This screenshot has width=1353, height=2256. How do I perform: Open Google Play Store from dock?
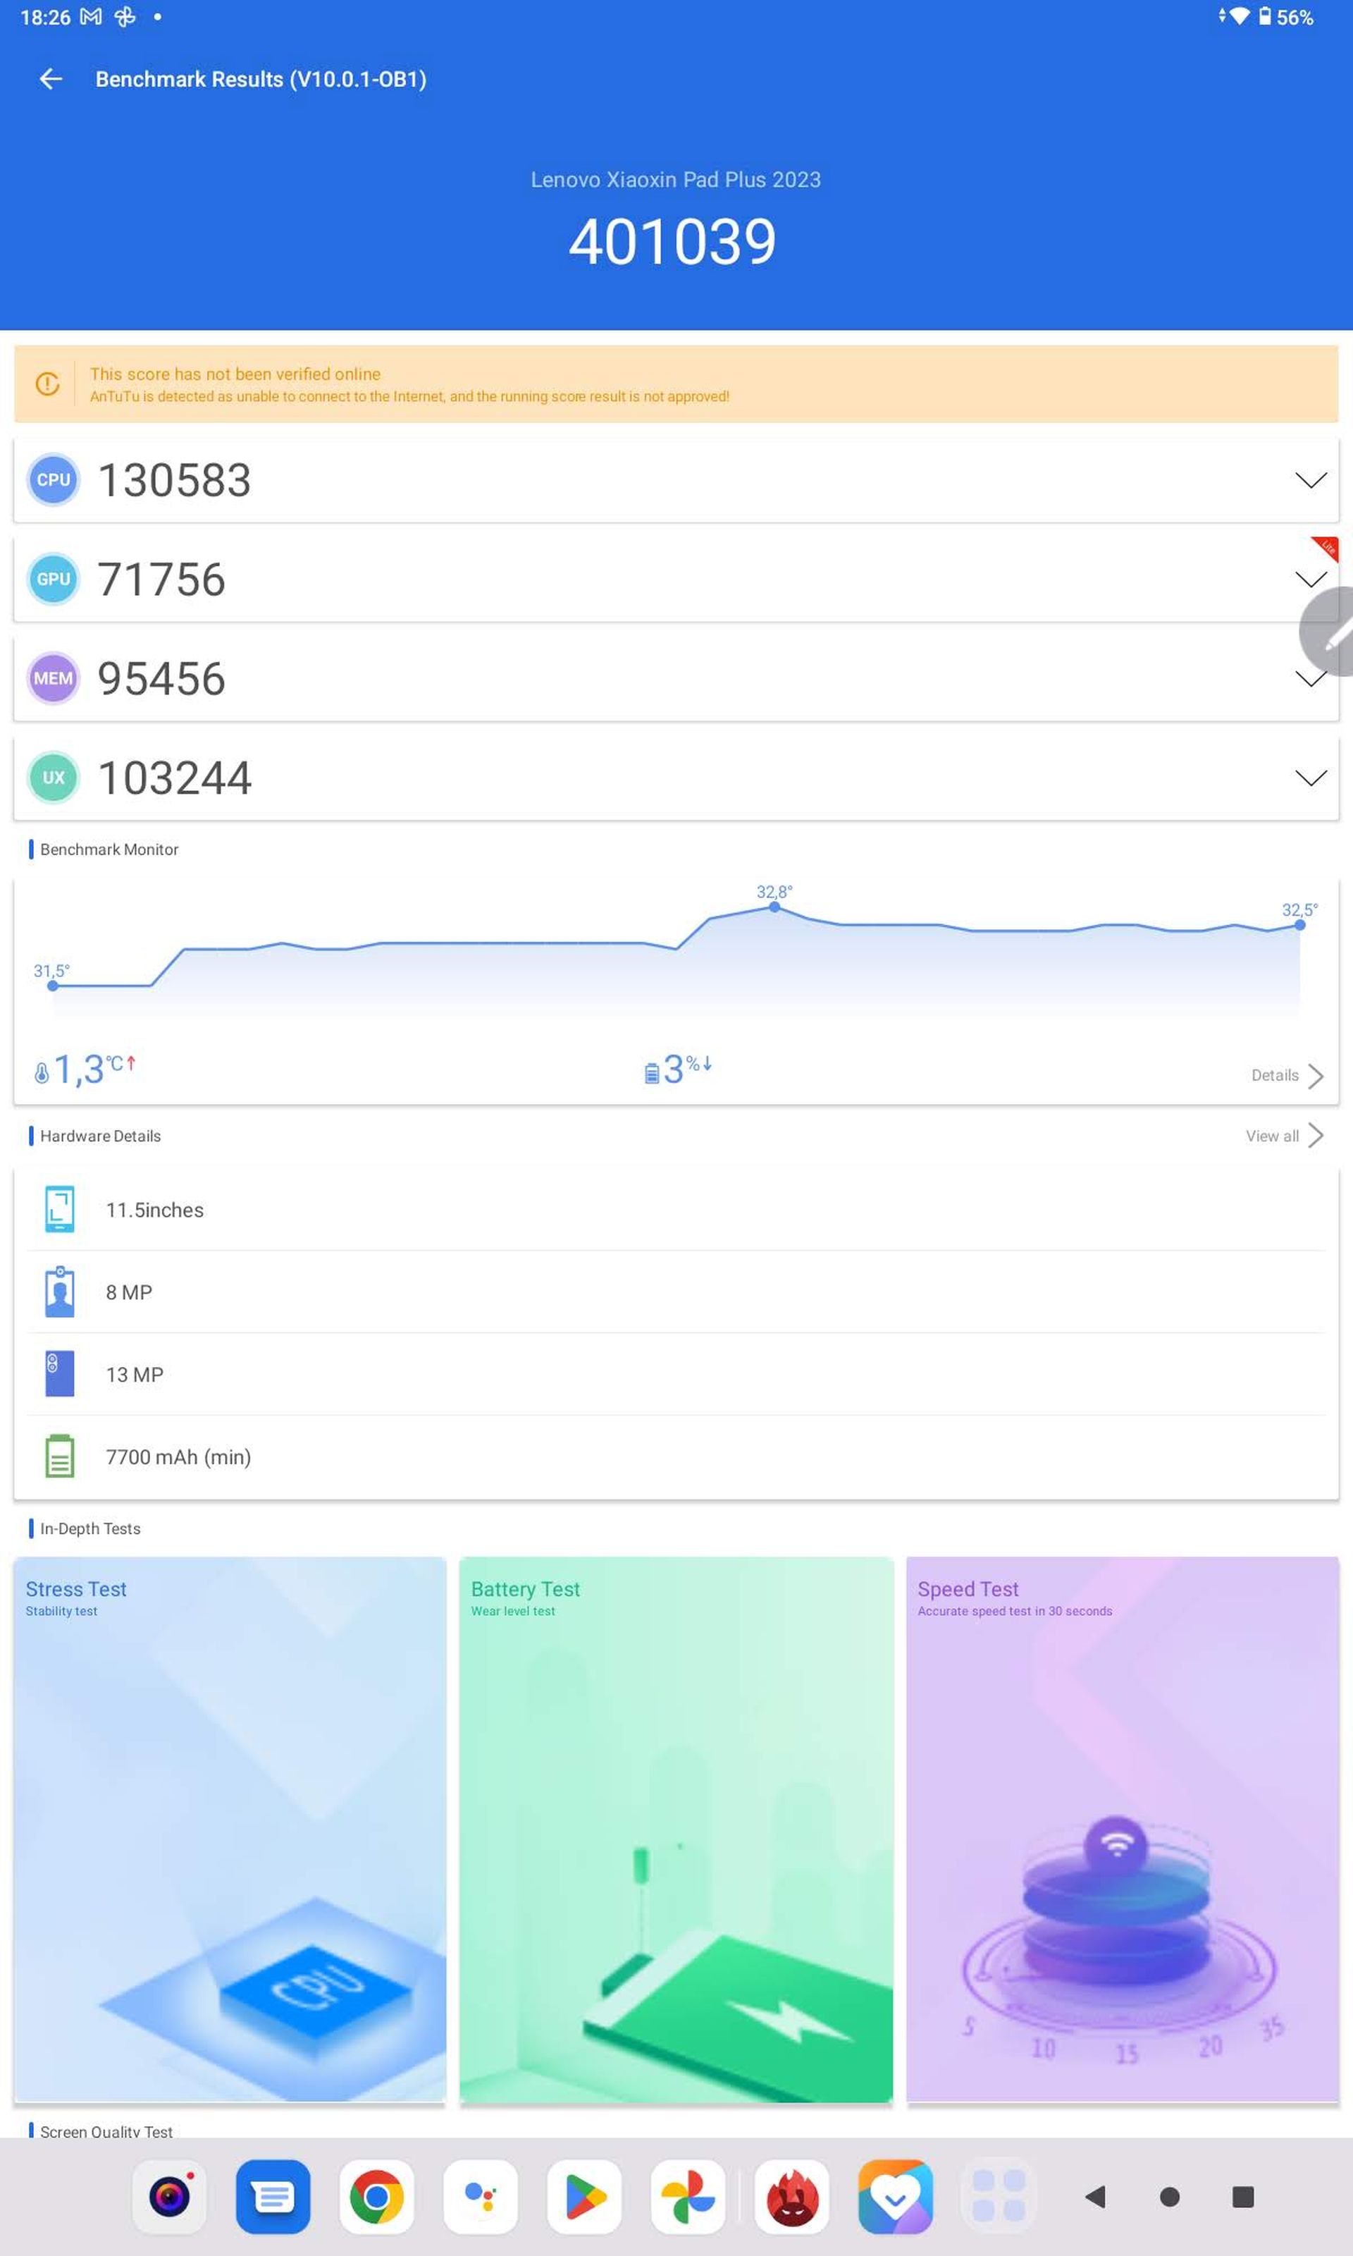pyautogui.click(x=584, y=2197)
